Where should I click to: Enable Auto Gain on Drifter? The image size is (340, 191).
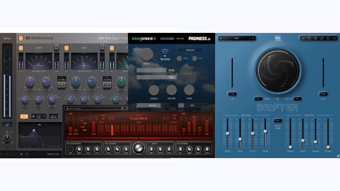pos(278,121)
